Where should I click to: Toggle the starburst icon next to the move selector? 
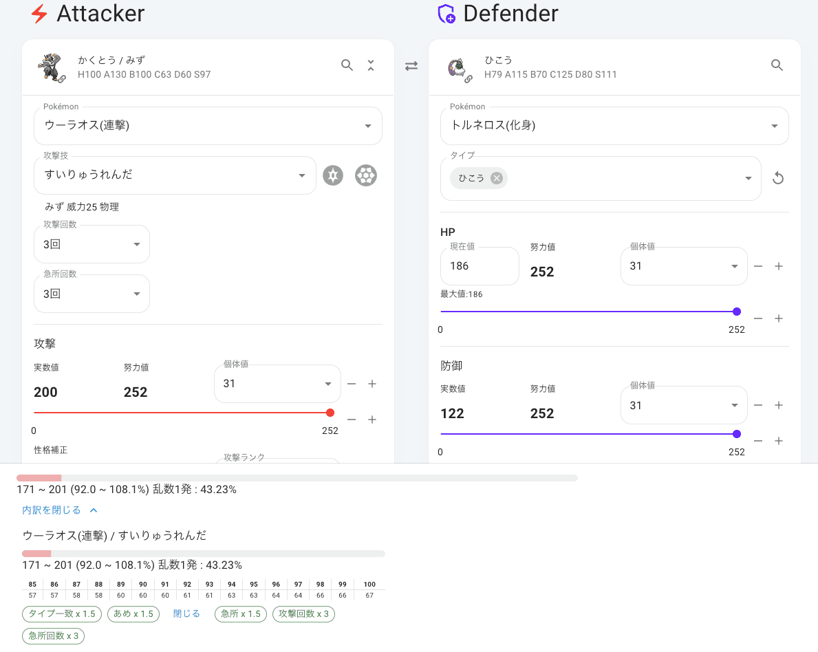333,175
